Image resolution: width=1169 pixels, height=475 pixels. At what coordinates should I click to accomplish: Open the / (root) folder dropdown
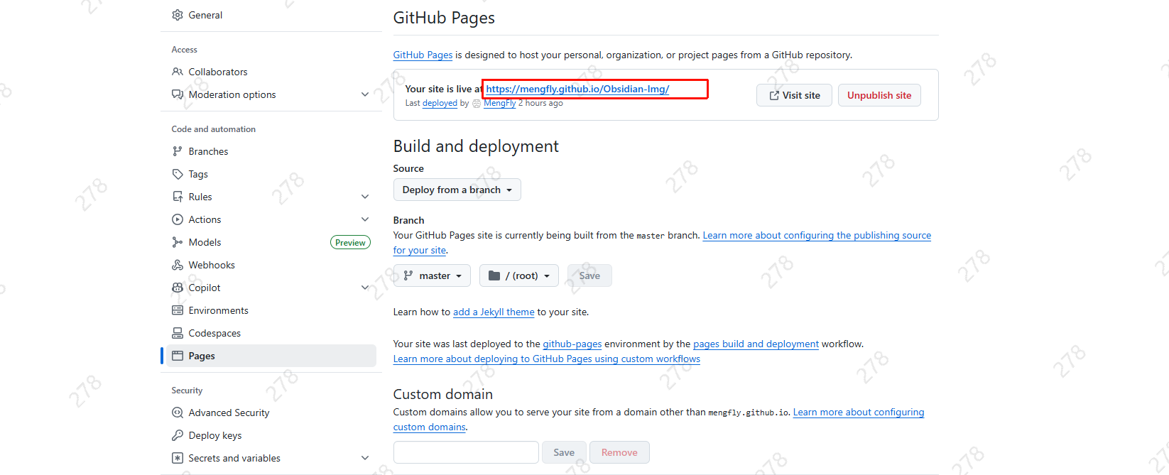(x=518, y=275)
